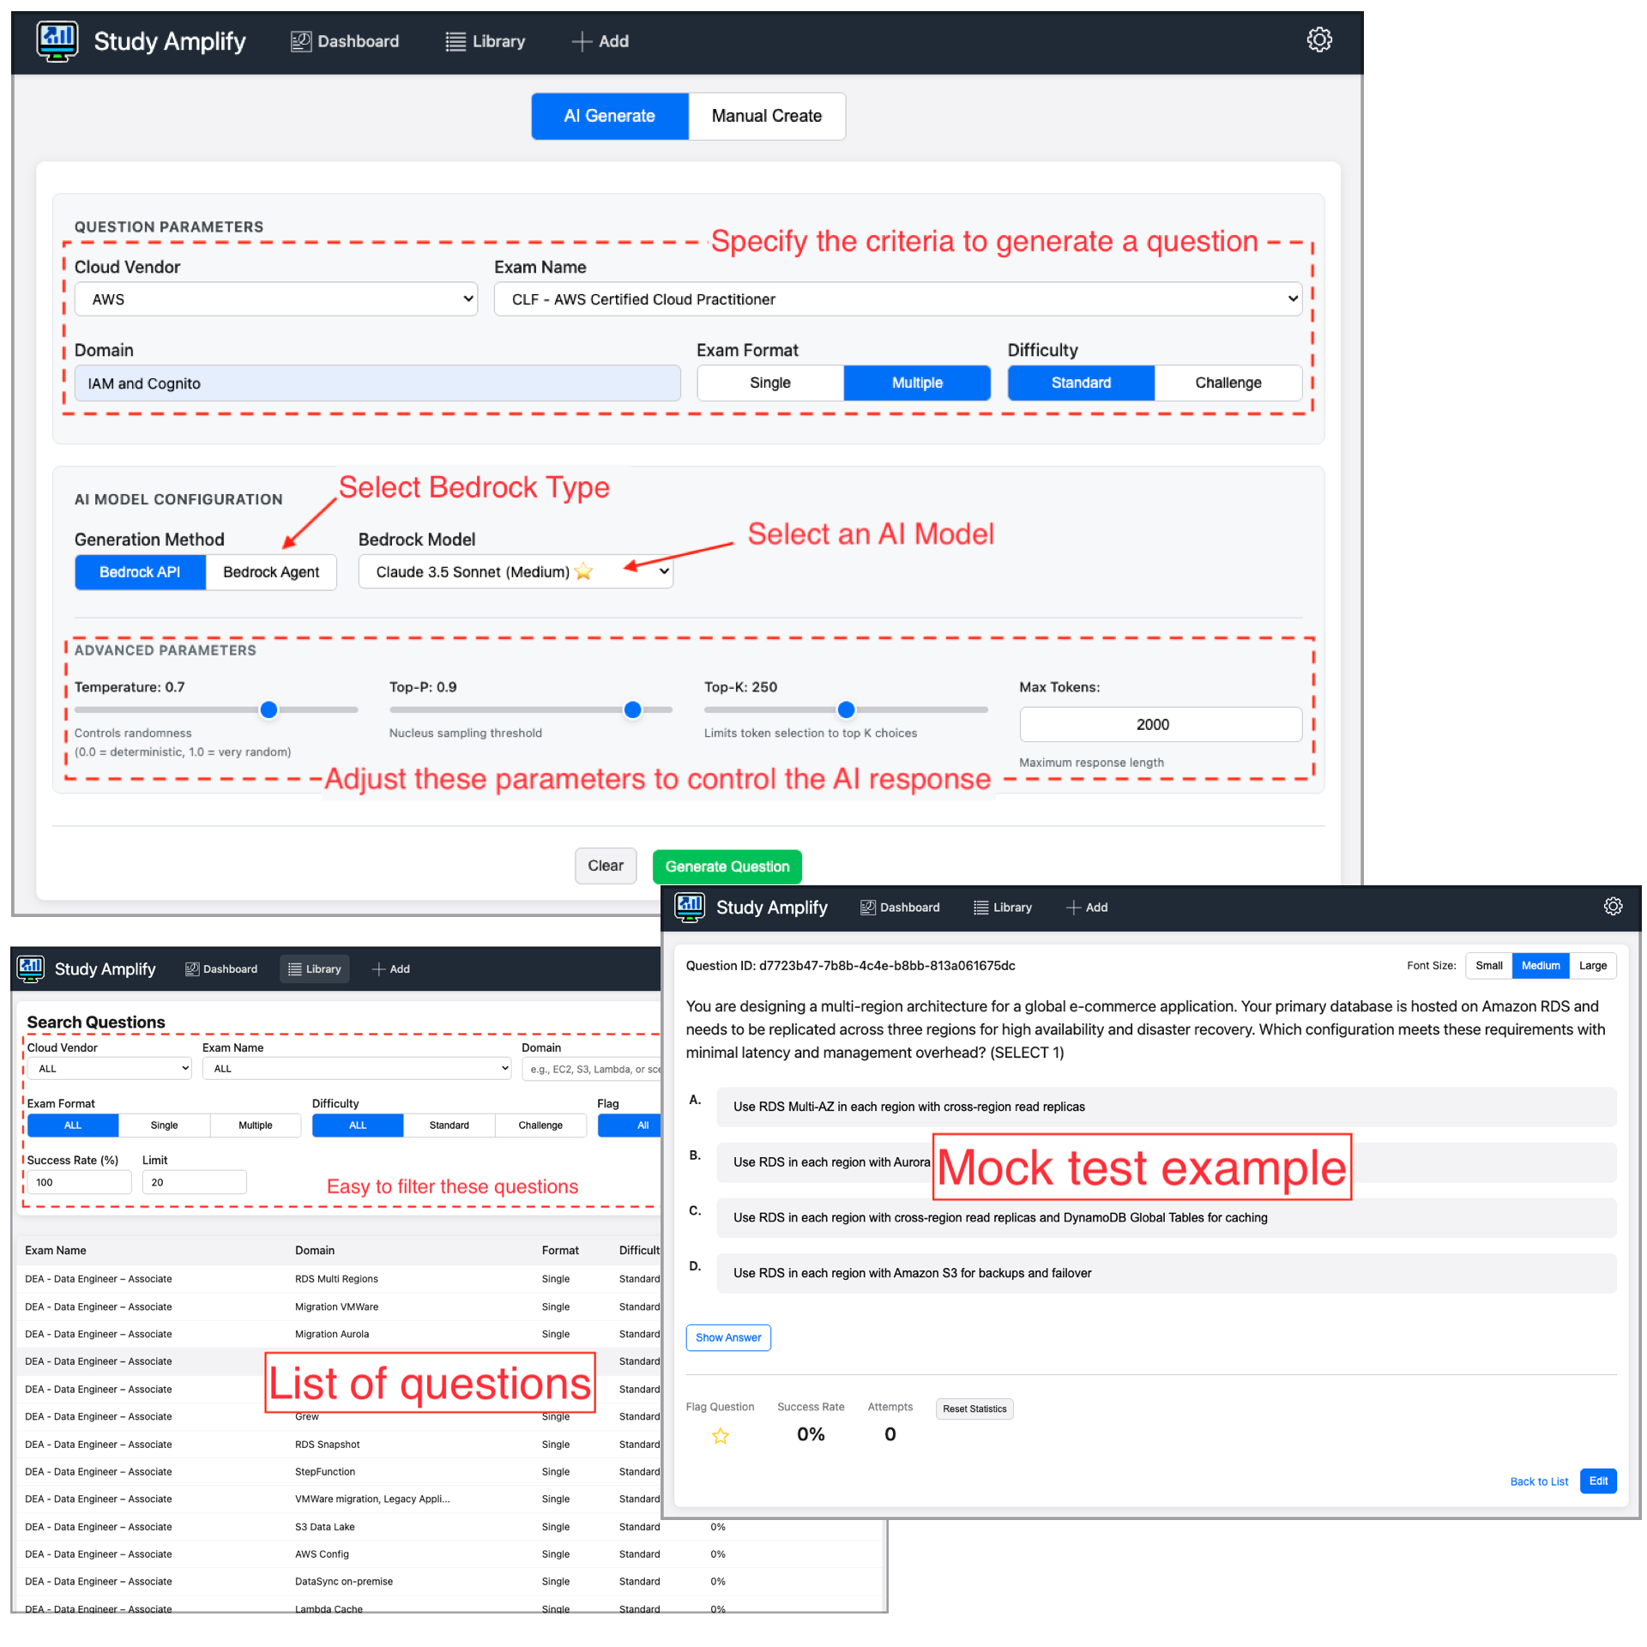Switch to the Manual Create tab
The image size is (1647, 1647).
pyautogui.click(x=766, y=116)
